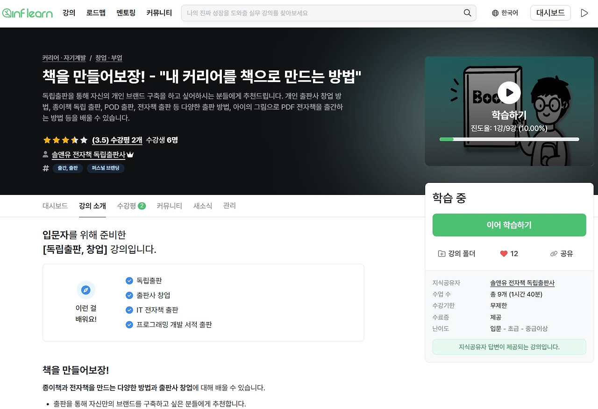The height and width of the screenshot is (409, 598).
Task: Click the course folder icon
Action: tap(441, 254)
